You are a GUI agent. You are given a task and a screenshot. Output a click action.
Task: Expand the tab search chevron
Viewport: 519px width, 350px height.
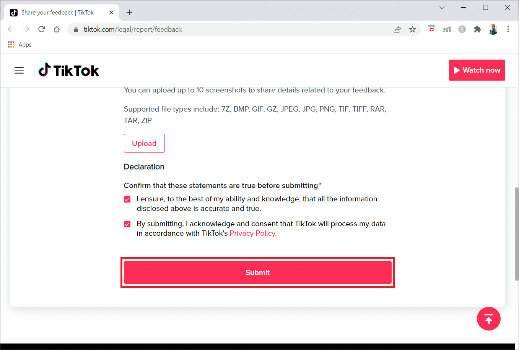coord(442,8)
